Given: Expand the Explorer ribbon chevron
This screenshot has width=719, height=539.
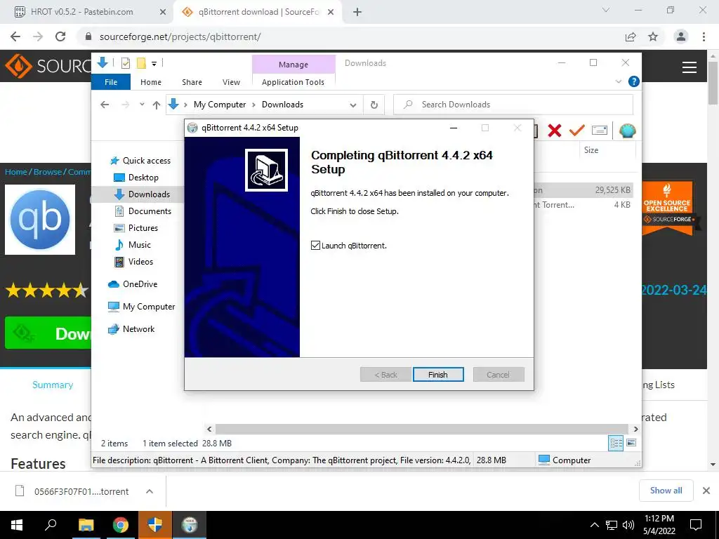Looking at the screenshot, I should [619, 81].
